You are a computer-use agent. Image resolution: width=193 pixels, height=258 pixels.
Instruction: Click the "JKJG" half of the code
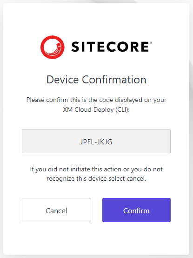point(105,142)
